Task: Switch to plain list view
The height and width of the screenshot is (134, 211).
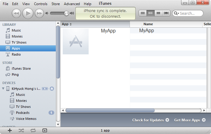Action: tap(143, 13)
